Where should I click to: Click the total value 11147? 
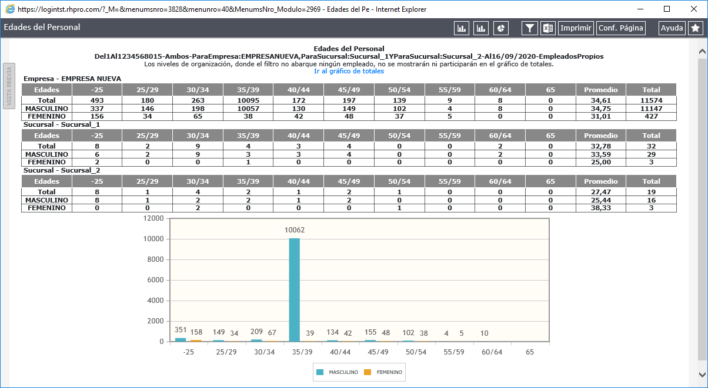(651, 109)
